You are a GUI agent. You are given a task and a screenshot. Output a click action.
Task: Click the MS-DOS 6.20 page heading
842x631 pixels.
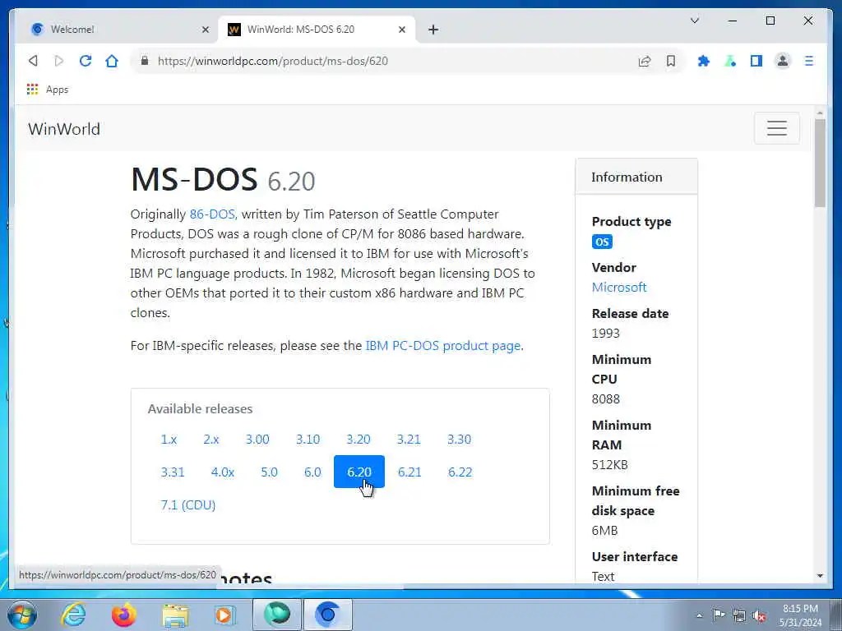(x=223, y=179)
